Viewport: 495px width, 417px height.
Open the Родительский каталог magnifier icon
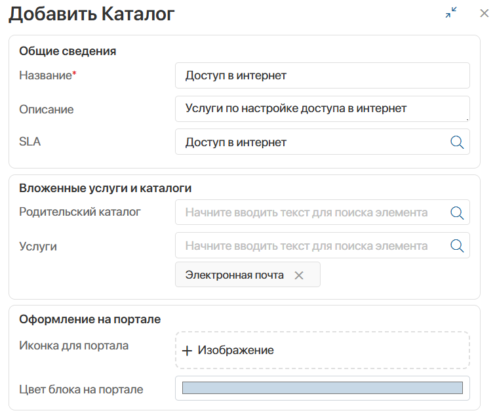(x=457, y=212)
